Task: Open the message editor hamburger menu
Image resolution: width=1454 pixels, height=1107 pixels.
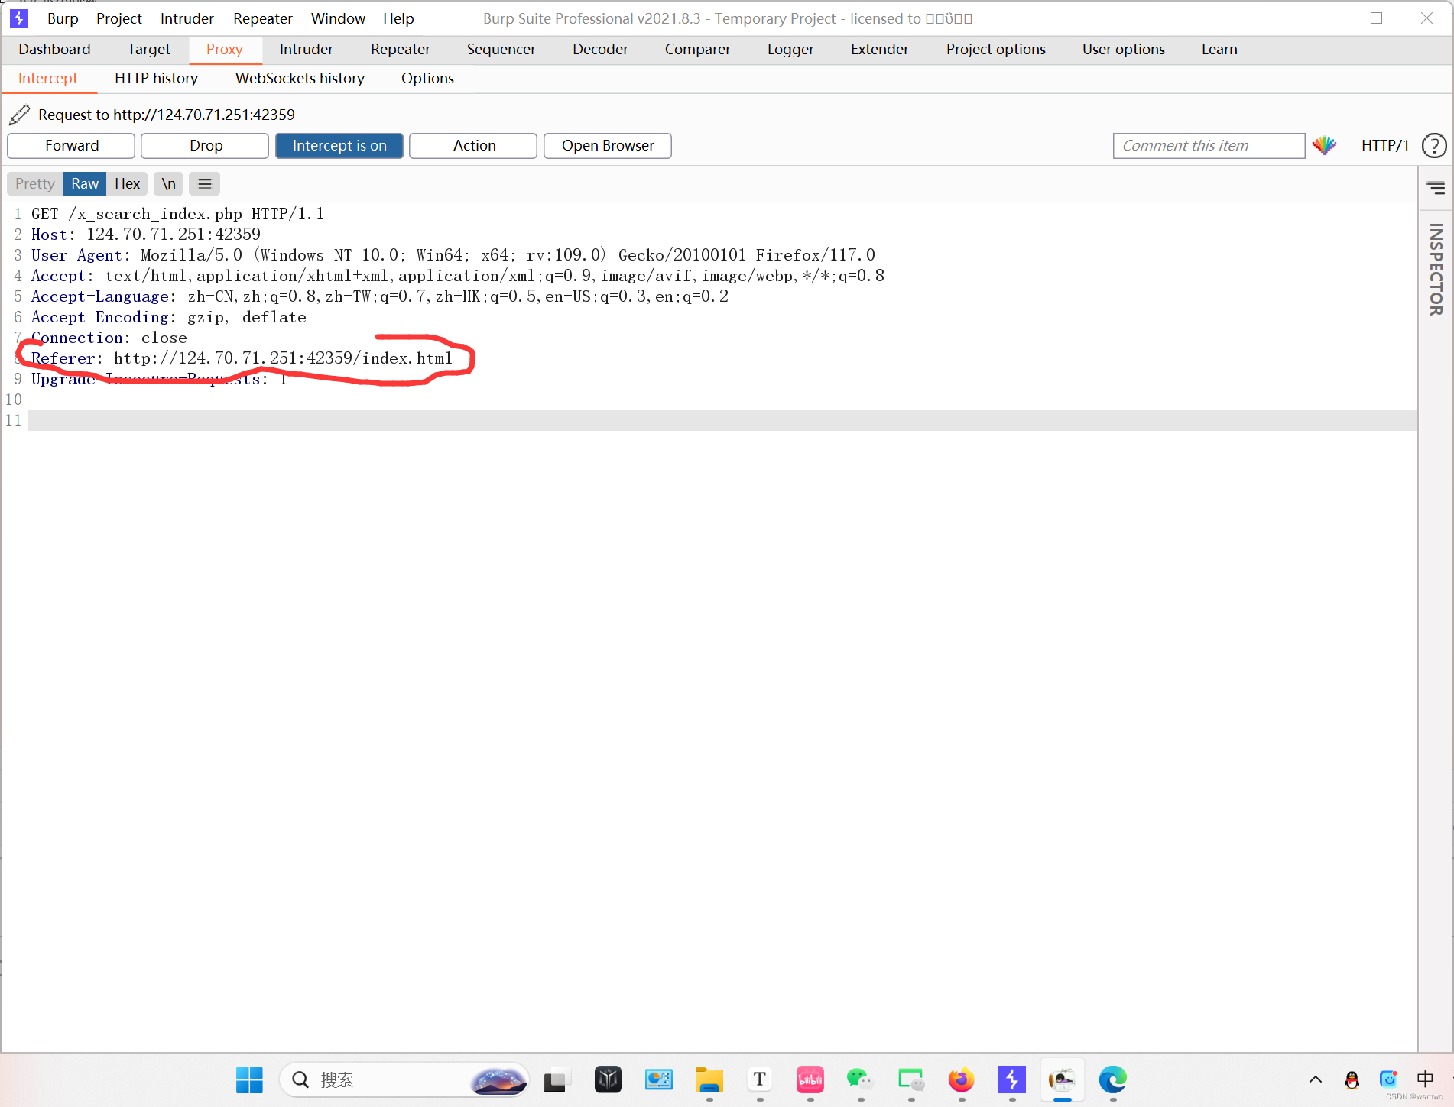Action: [204, 183]
